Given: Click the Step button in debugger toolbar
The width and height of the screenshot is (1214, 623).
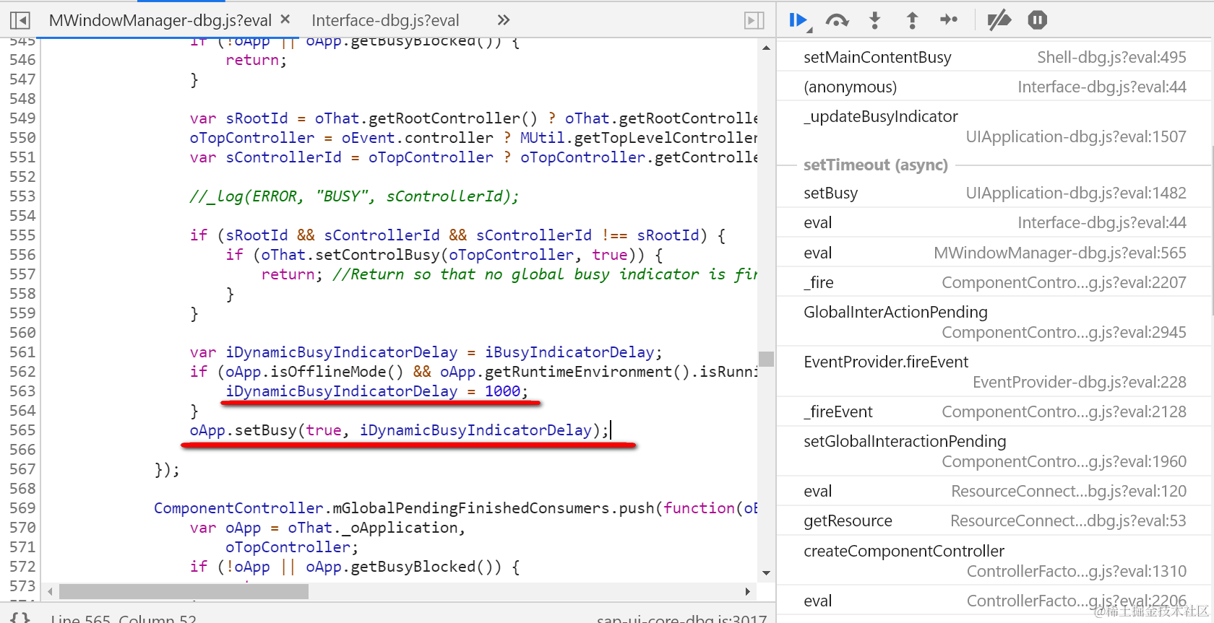Looking at the screenshot, I should coord(949,20).
